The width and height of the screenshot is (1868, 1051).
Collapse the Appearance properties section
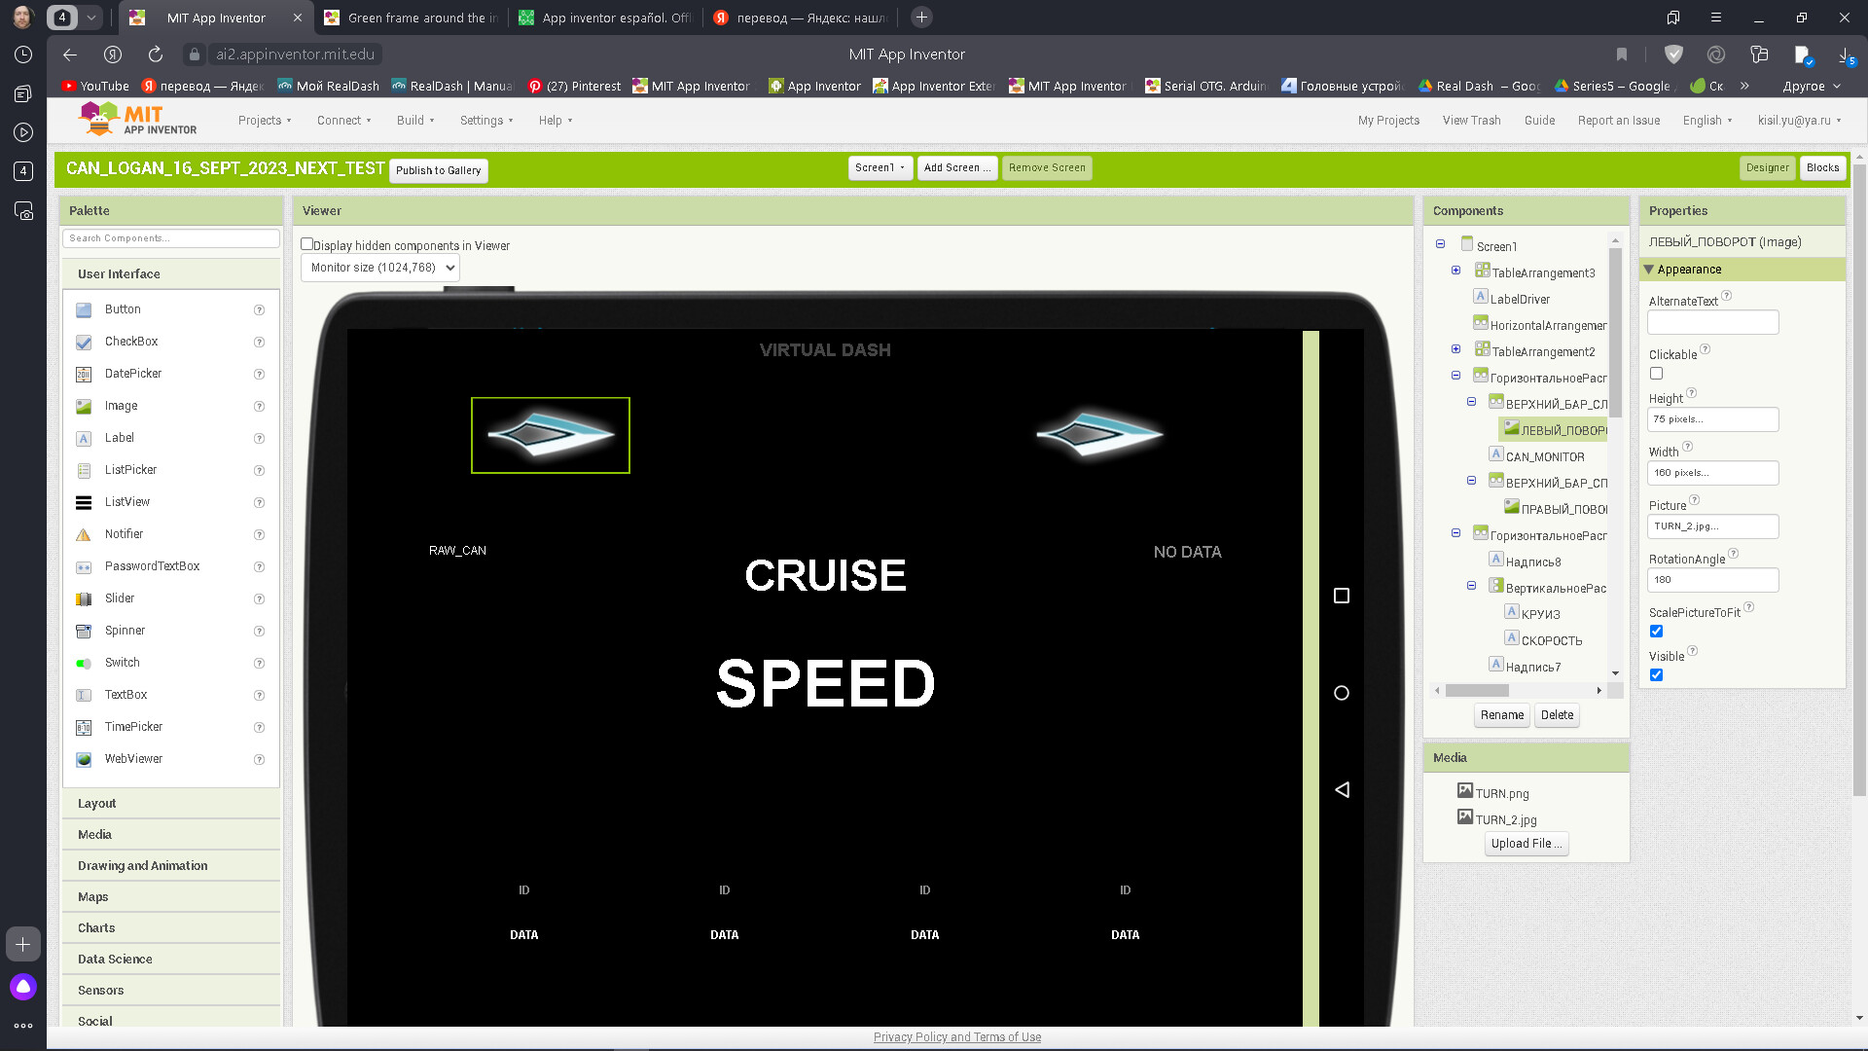(1650, 270)
